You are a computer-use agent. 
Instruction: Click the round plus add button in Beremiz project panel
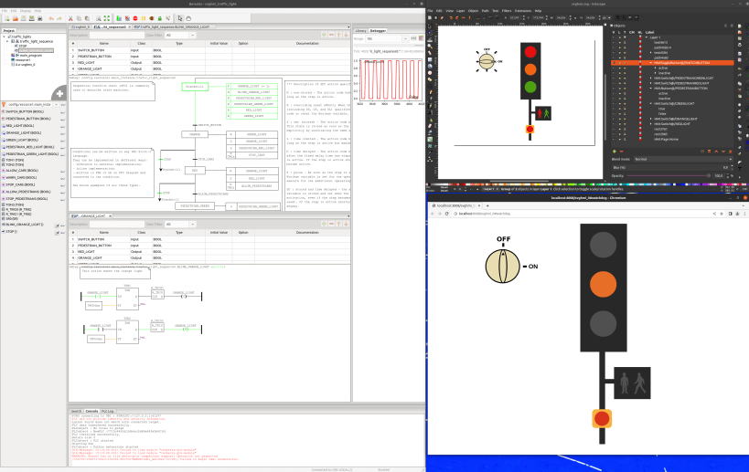[59, 93]
